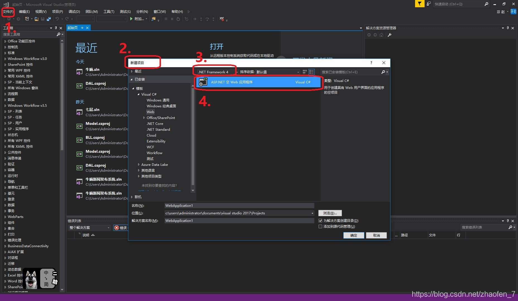518x301 pixels.
Task: Switch templates to medium list view
Action: [x=312, y=72]
